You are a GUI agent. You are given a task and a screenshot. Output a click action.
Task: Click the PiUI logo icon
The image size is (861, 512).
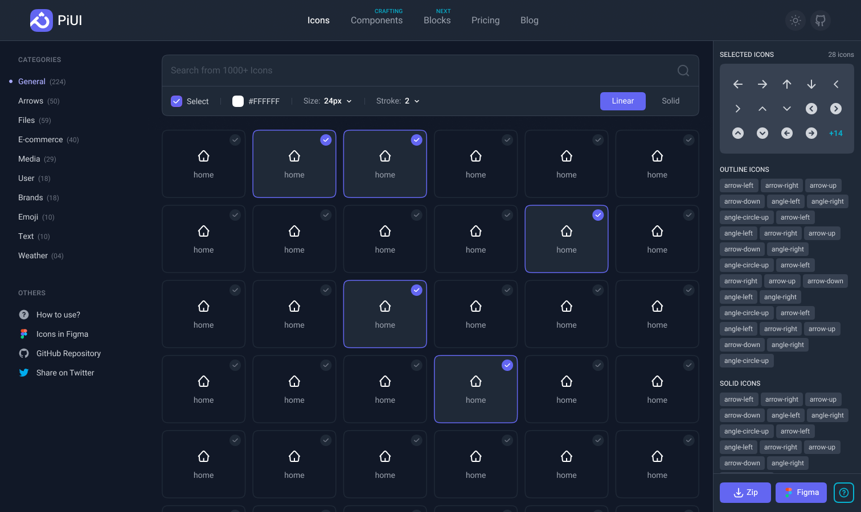pyautogui.click(x=41, y=20)
